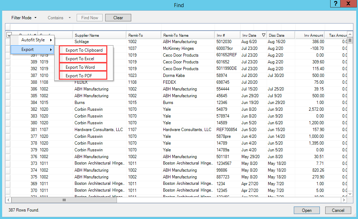Open the Filter Mode dropdown
This screenshot has width=358, height=219.
pos(24,18)
